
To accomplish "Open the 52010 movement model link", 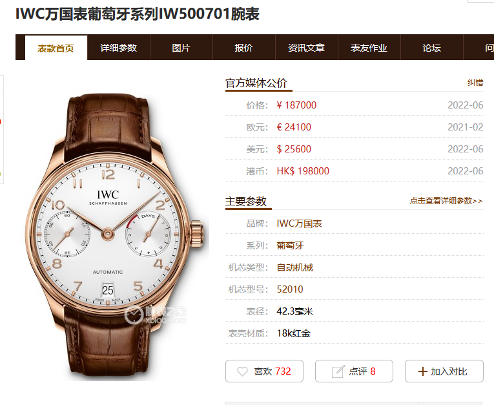I will click(290, 289).
